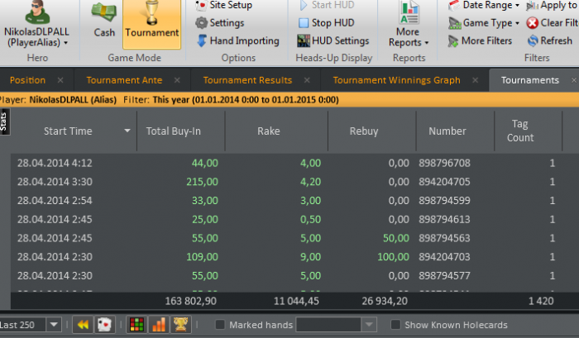579x338 pixels.
Task: Click the 50,00 rebuy cell
Action: click(x=396, y=238)
